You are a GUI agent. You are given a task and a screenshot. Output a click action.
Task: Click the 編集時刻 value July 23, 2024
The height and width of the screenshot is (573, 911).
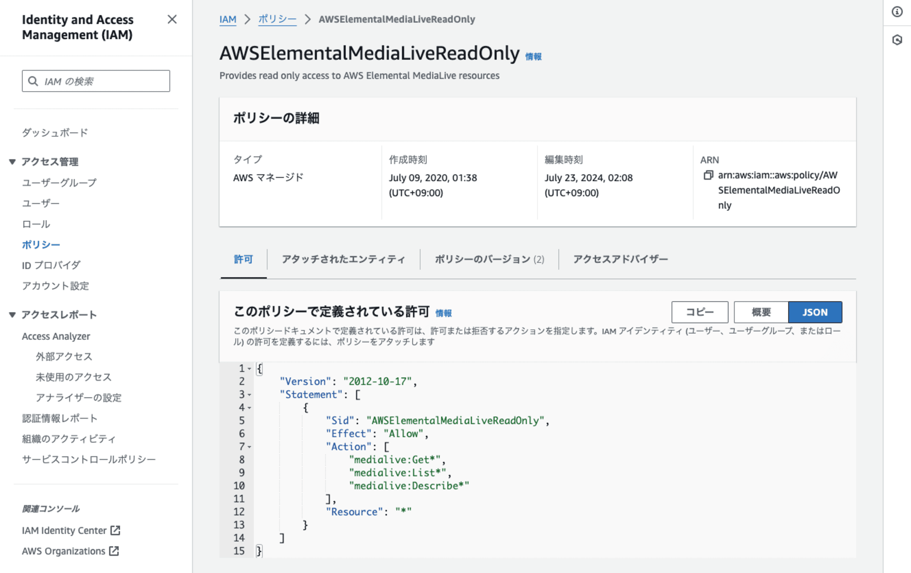(x=589, y=185)
